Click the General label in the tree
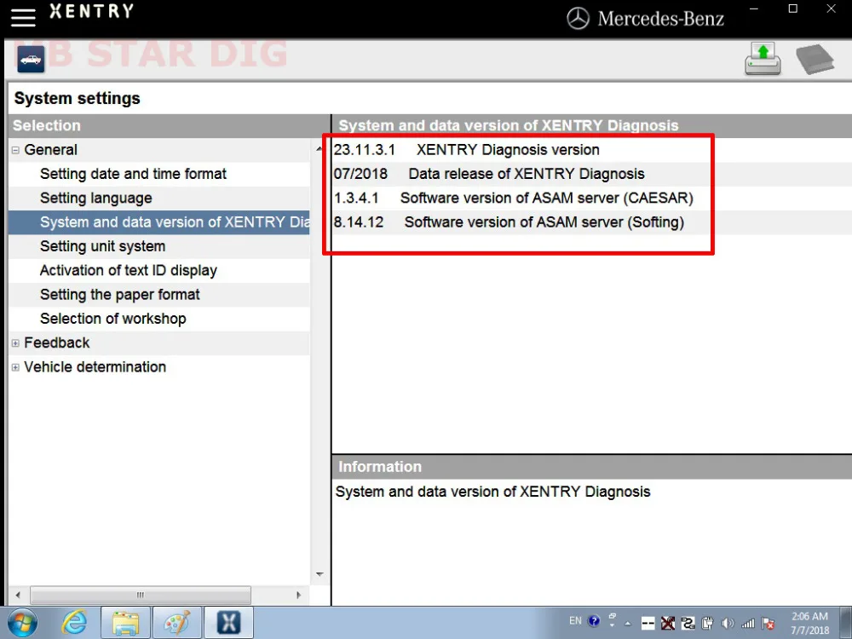This screenshot has width=852, height=639. point(50,149)
